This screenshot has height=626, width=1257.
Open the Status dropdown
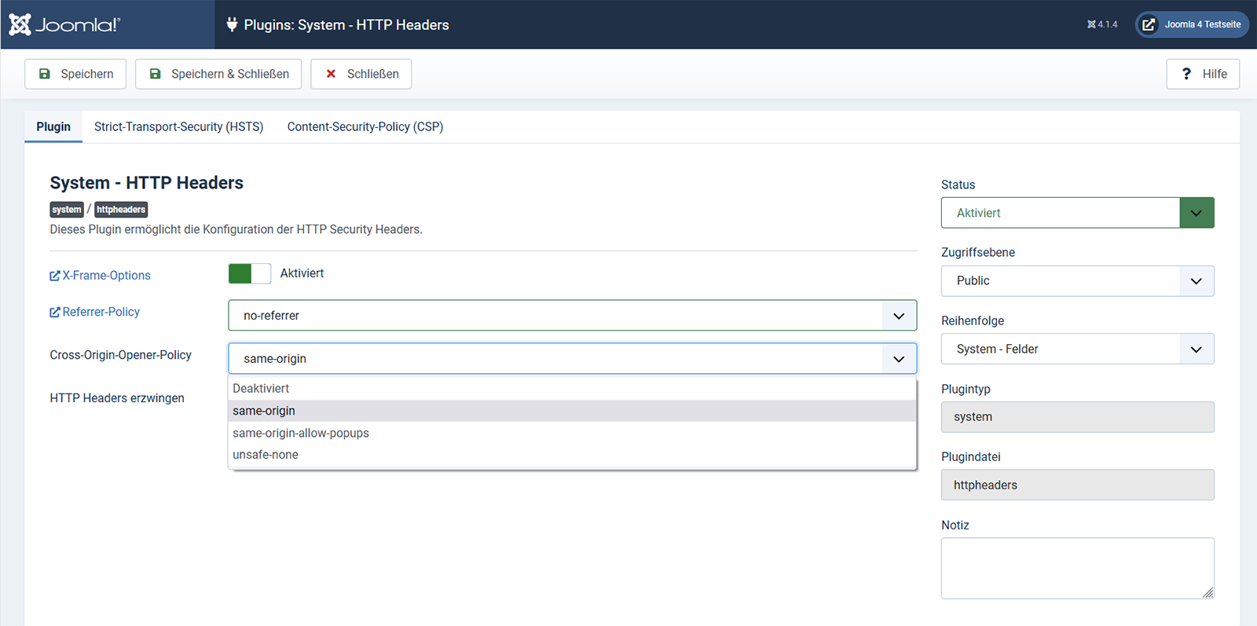tap(1077, 213)
